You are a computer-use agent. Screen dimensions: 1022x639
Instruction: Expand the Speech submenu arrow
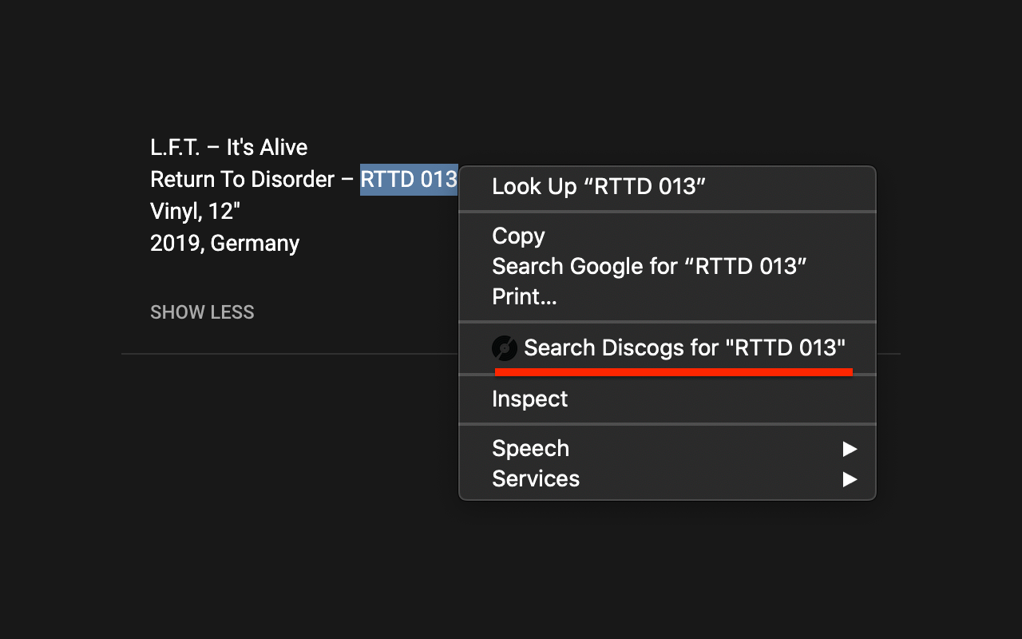(x=850, y=449)
